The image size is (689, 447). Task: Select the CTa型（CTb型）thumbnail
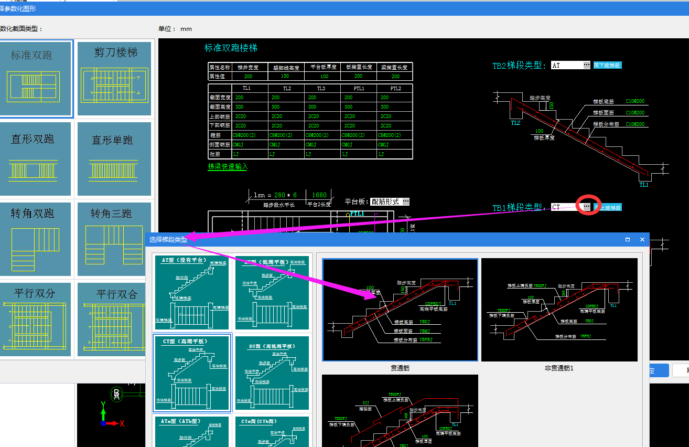272,432
